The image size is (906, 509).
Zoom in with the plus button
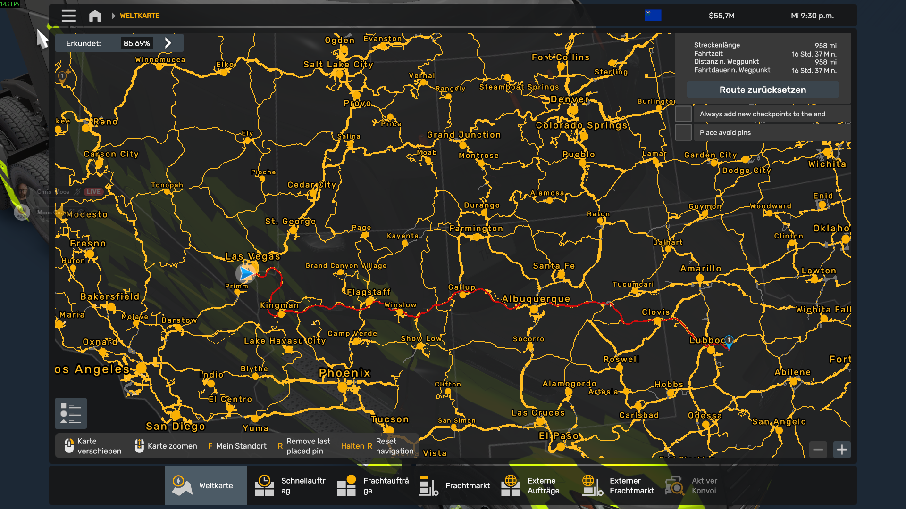(x=842, y=450)
